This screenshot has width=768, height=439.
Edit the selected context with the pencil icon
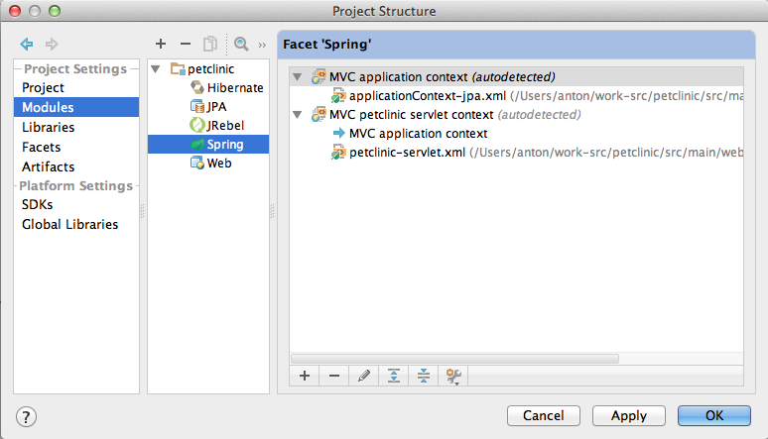click(x=364, y=376)
